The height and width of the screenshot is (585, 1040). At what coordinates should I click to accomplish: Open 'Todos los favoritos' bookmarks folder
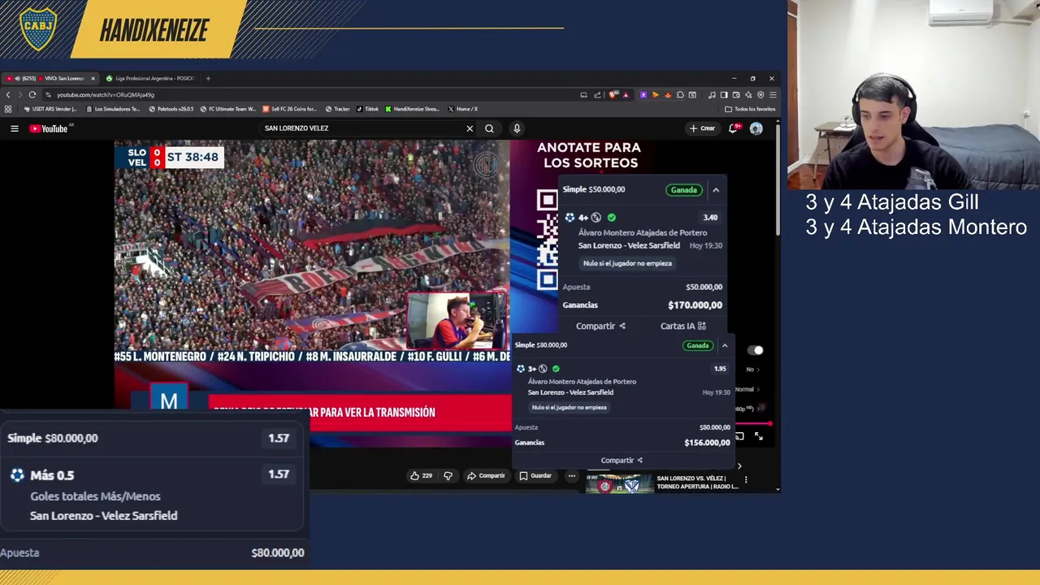pos(749,109)
